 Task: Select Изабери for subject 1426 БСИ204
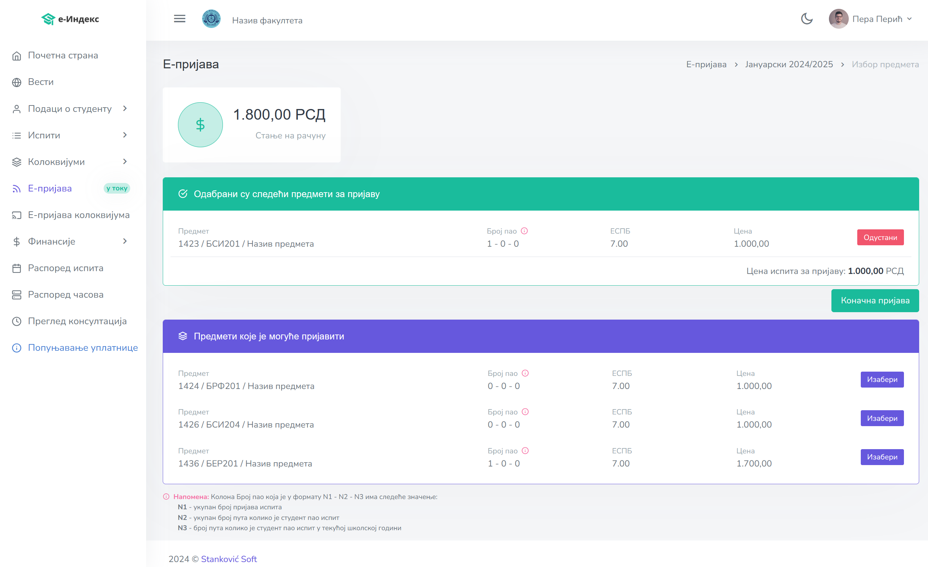[x=882, y=418]
